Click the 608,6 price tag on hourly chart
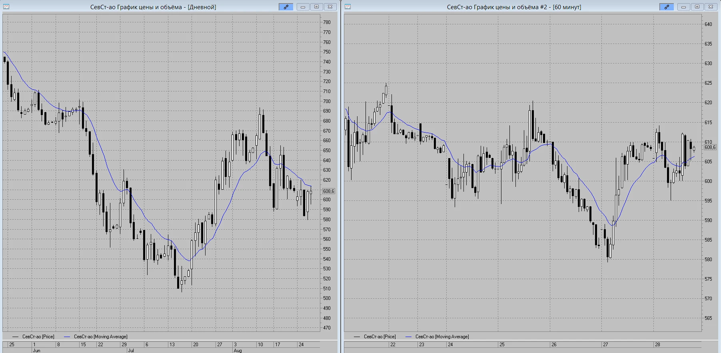Image resolution: width=721 pixels, height=353 pixels. click(x=710, y=147)
